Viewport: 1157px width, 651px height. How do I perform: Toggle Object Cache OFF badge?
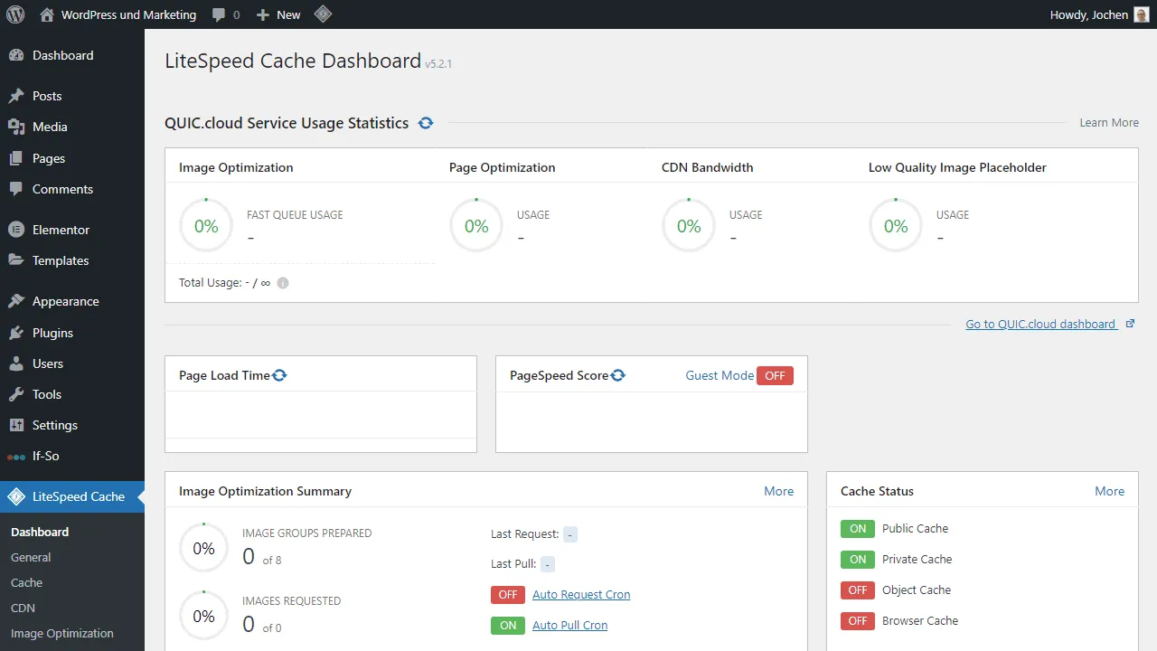858,590
